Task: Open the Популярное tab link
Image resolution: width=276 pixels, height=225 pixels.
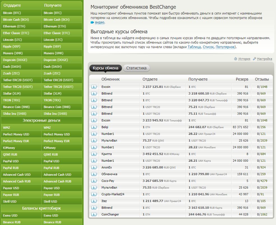Action: (225, 47)
